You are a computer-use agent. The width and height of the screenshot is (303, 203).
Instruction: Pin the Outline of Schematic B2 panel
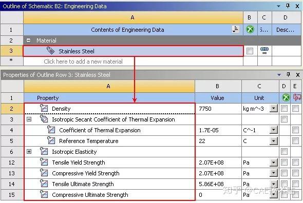point(288,6)
